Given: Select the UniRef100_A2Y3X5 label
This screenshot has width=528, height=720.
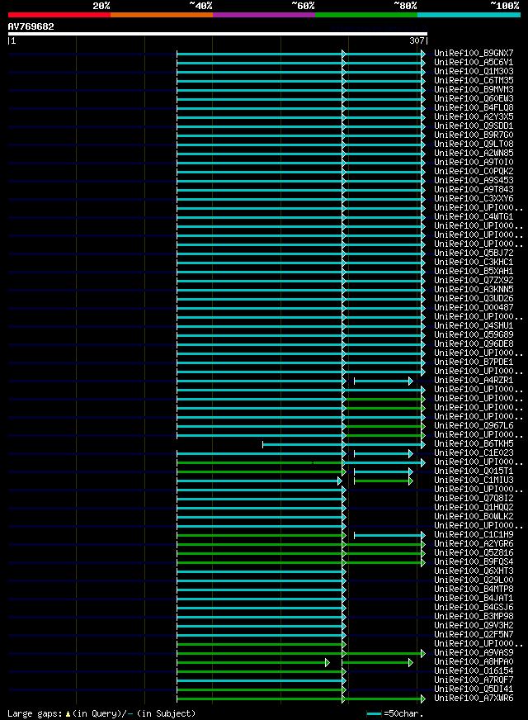Looking at the screenshot, I should pyautogui.click(x=474, y=117).
